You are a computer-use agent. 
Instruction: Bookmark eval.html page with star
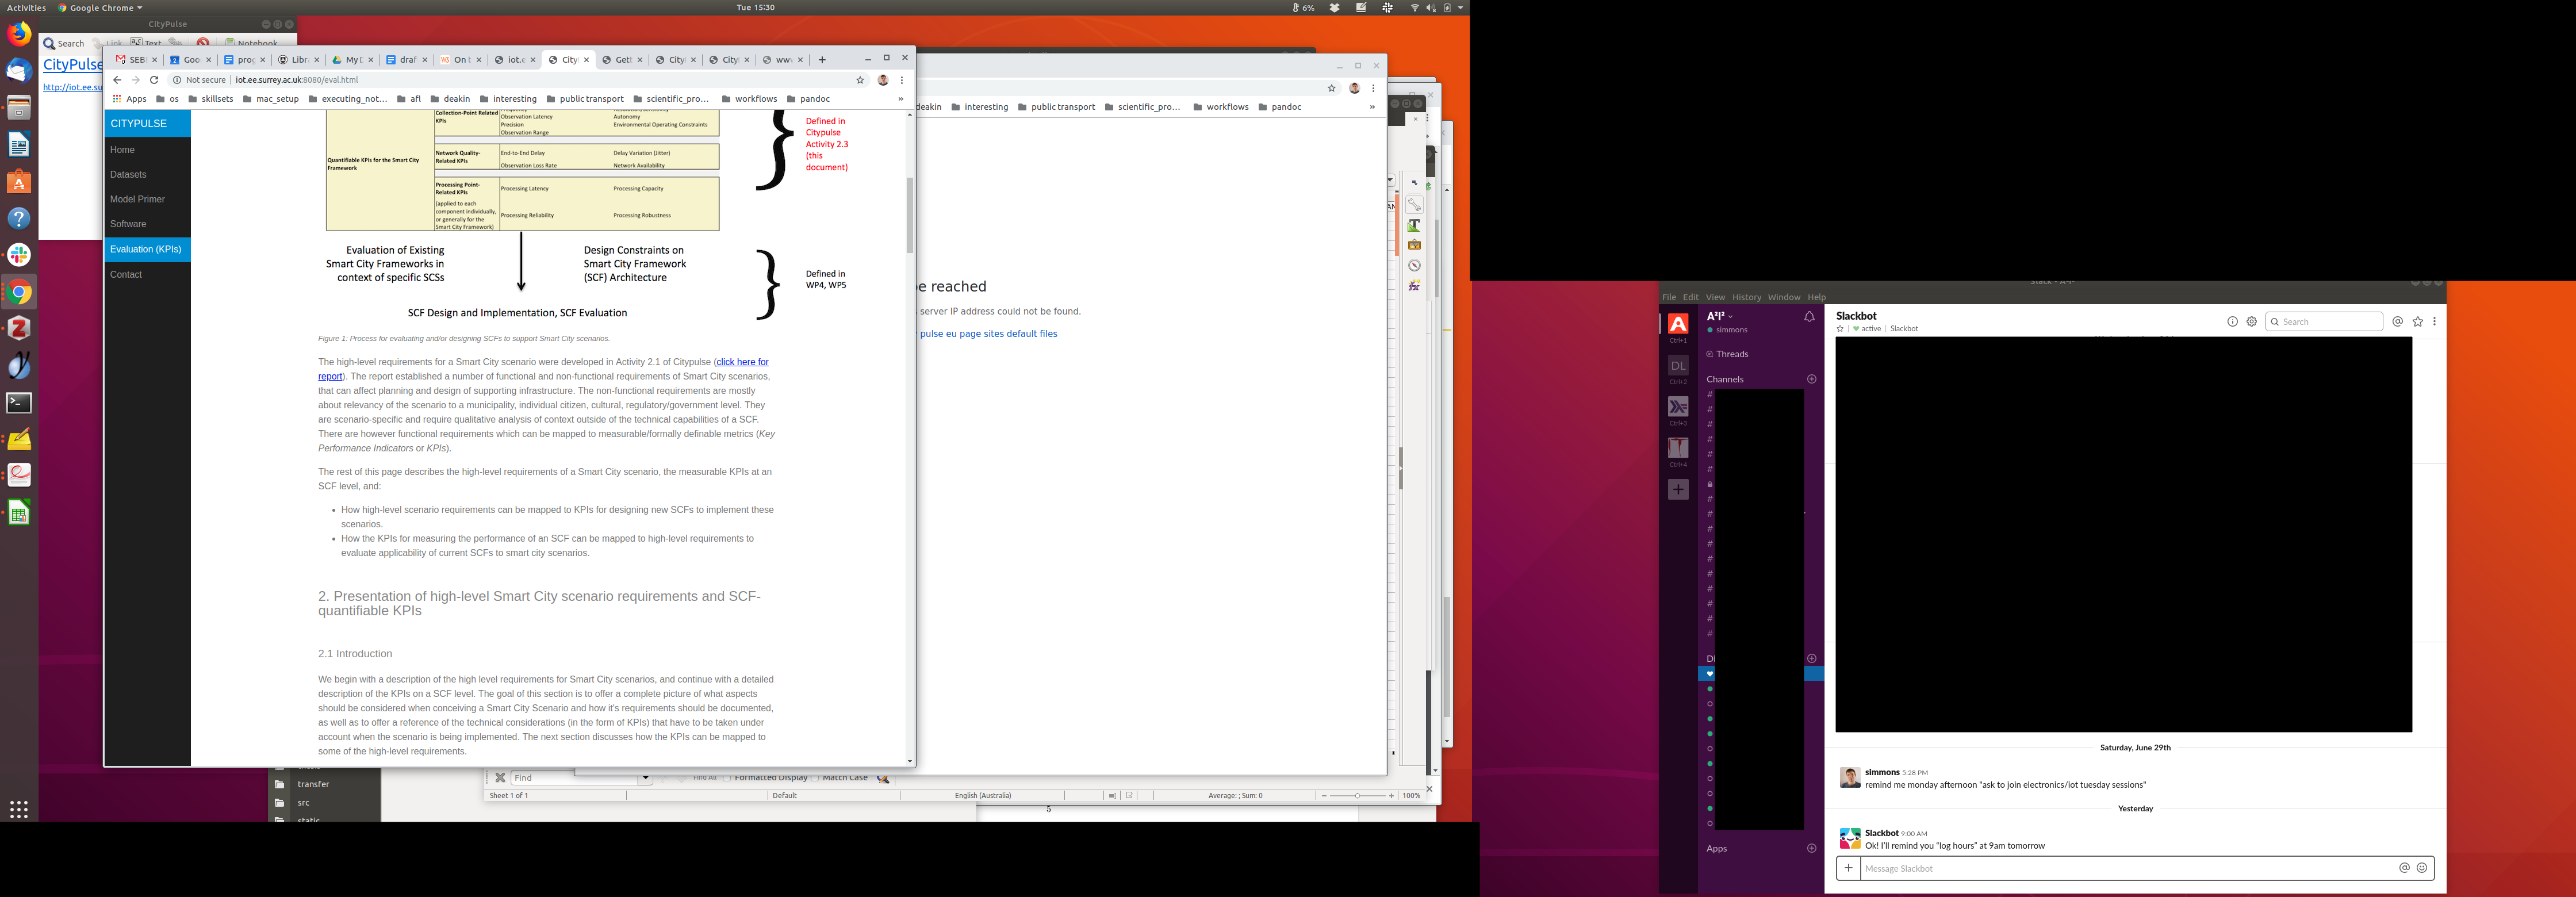860,80
